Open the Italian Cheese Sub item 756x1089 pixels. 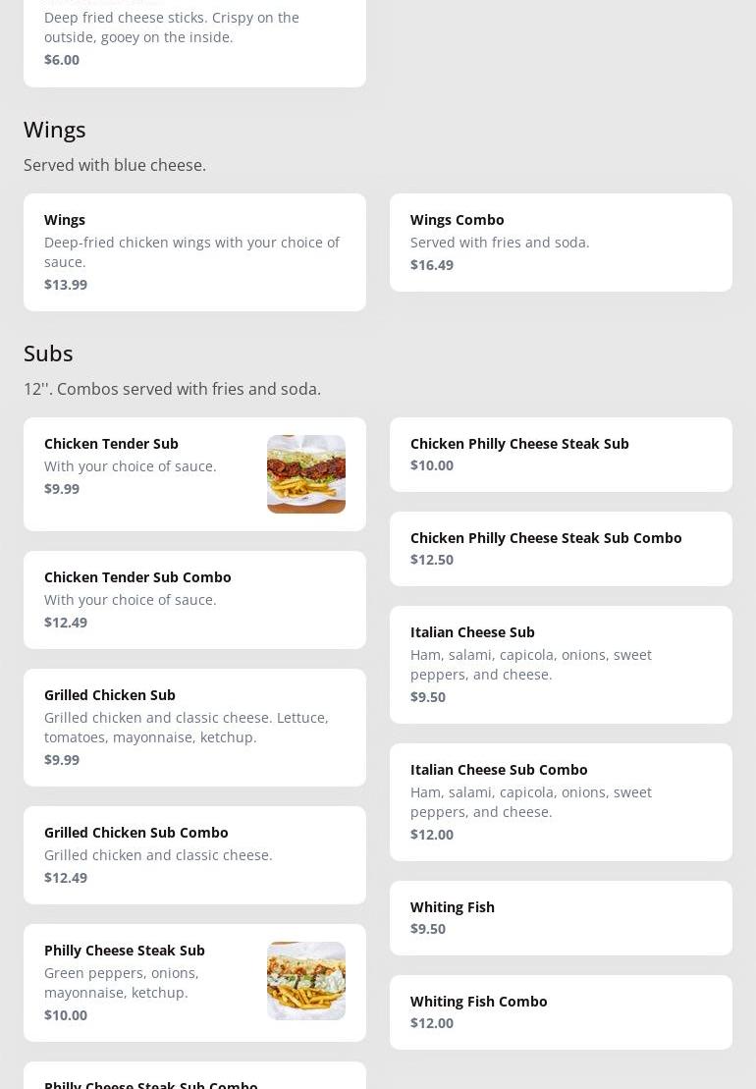(x=561, y=665)
